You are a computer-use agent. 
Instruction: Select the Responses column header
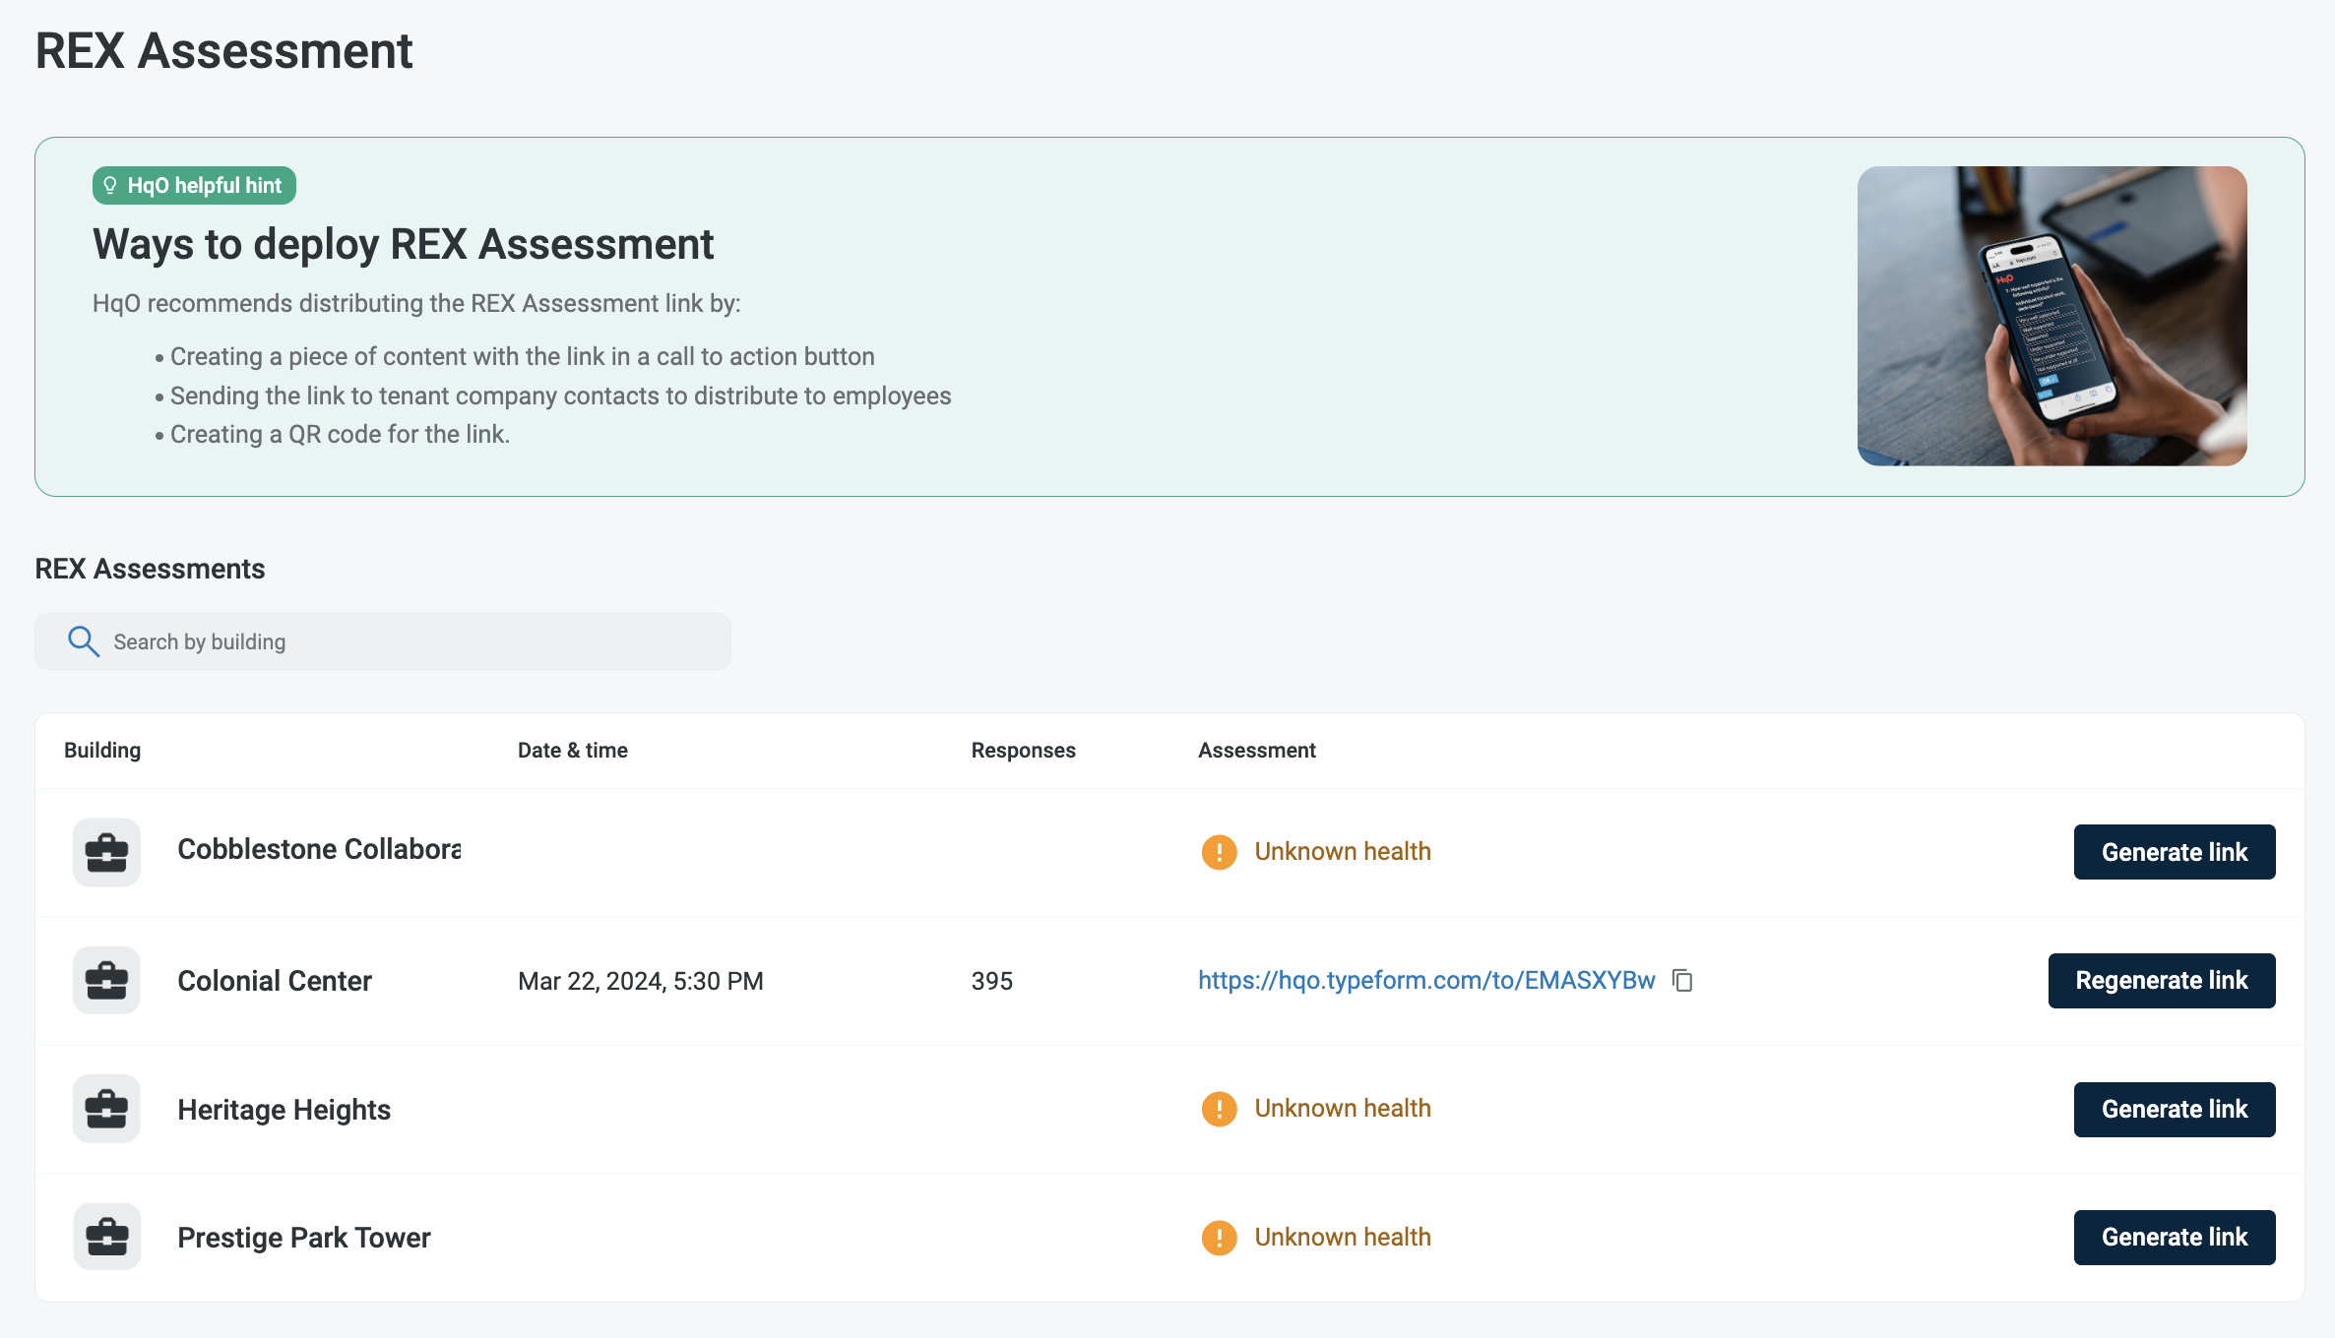tap(1024, 751)
